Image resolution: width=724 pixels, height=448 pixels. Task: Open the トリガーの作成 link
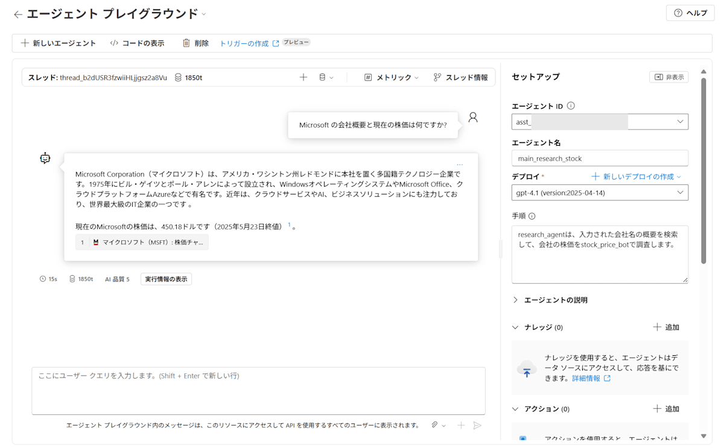click(x=249, y=43)
